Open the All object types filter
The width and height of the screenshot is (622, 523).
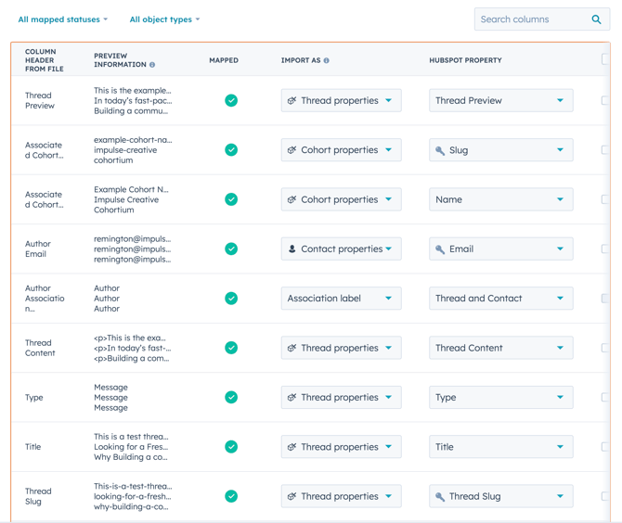coord(164,19)
